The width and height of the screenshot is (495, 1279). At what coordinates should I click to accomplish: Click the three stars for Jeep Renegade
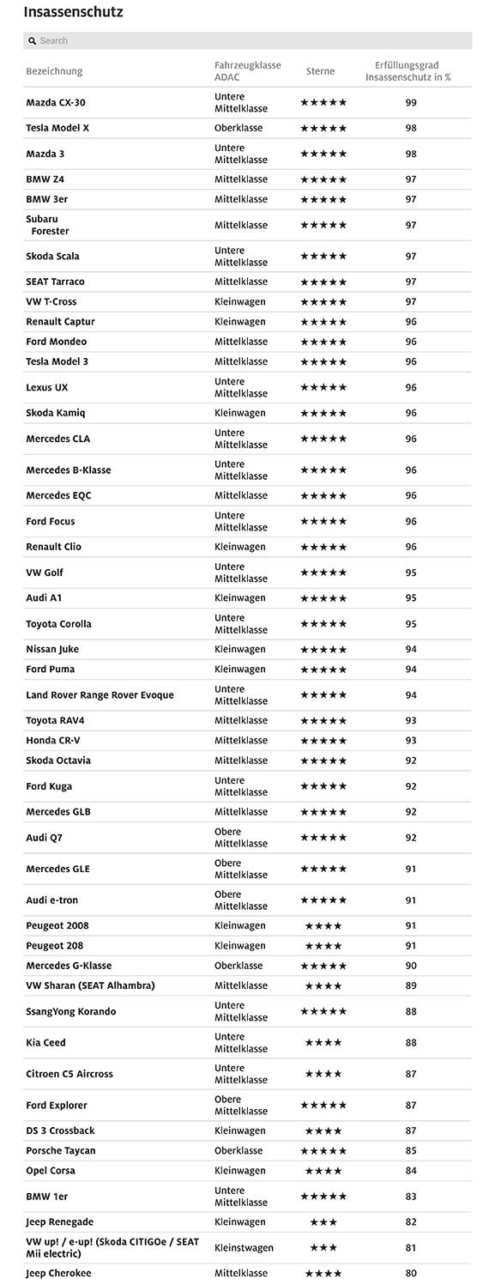point(323,1221)
